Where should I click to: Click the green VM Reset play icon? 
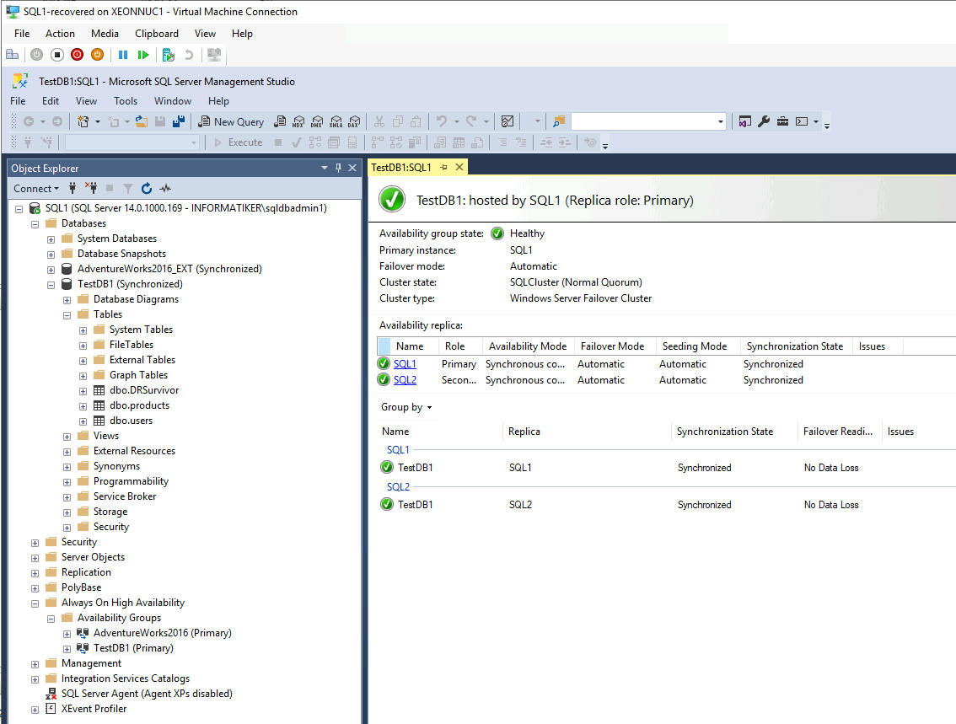click(143, 55)
